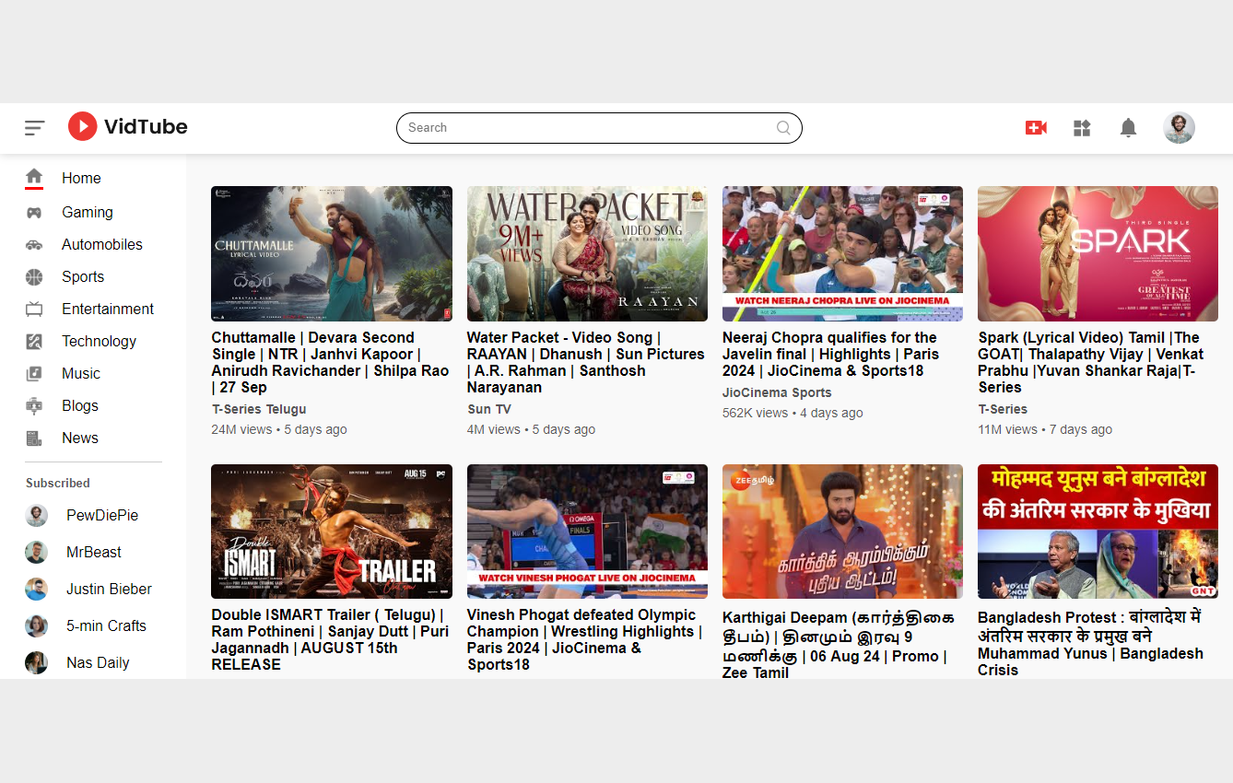Play the Water Packet video thumbnail
This screenshot has height=783, width=1233.
click(587, 253)
